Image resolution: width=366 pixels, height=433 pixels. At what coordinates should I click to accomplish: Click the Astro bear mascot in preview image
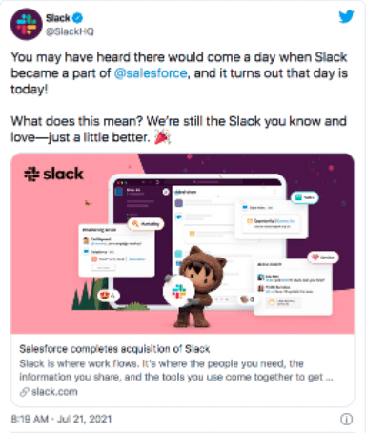tap(200, 286)
